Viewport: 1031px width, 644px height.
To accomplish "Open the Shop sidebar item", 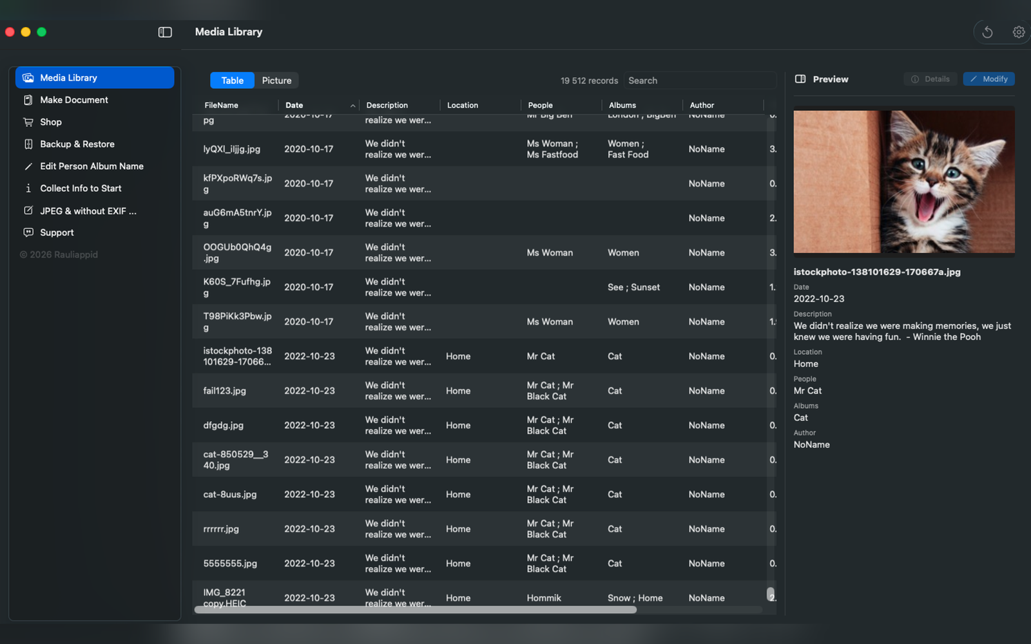I will click(x=95, y=122).
